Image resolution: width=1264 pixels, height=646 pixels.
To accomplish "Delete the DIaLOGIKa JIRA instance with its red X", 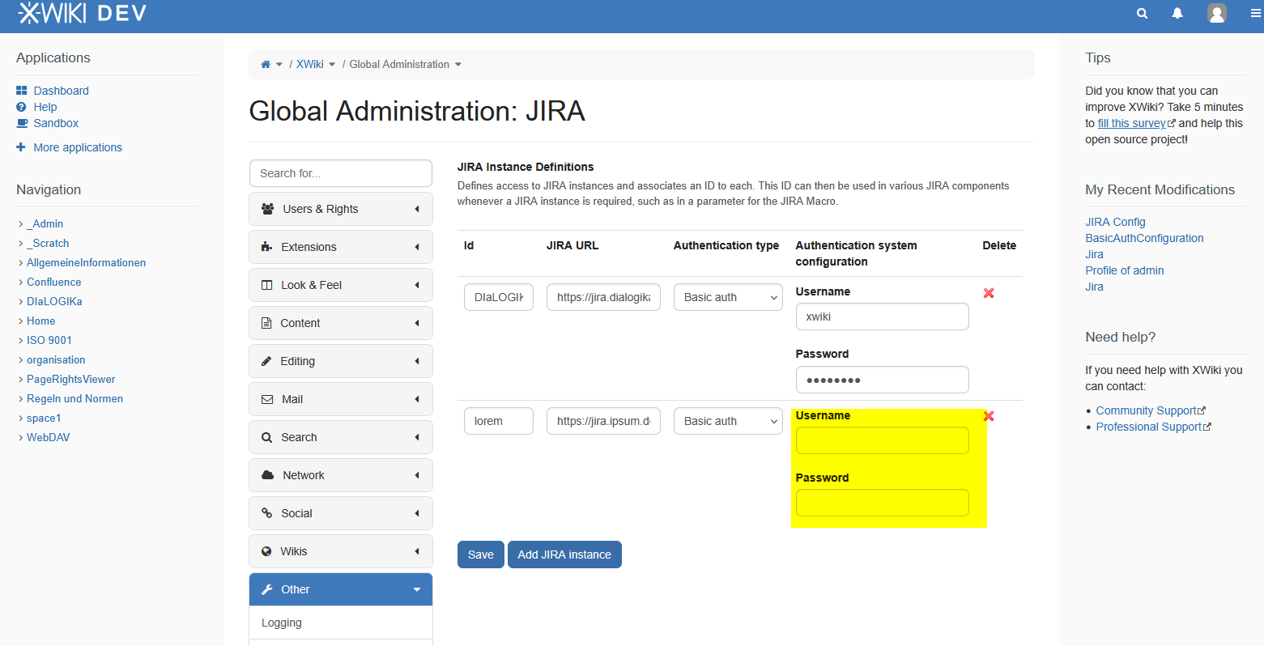I will click(989, 293).
